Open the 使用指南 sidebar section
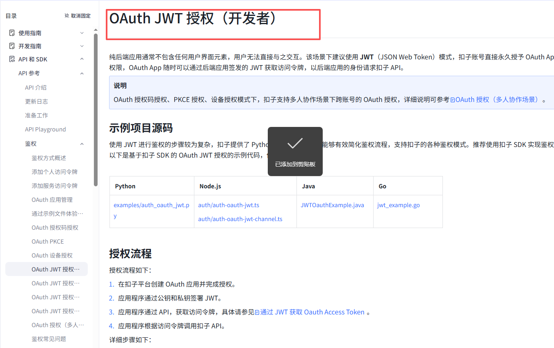554x348 pixels. point(30,33)
